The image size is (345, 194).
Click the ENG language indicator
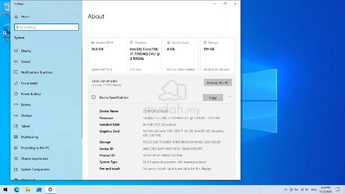pyautogui.click(x=314, y=190)
